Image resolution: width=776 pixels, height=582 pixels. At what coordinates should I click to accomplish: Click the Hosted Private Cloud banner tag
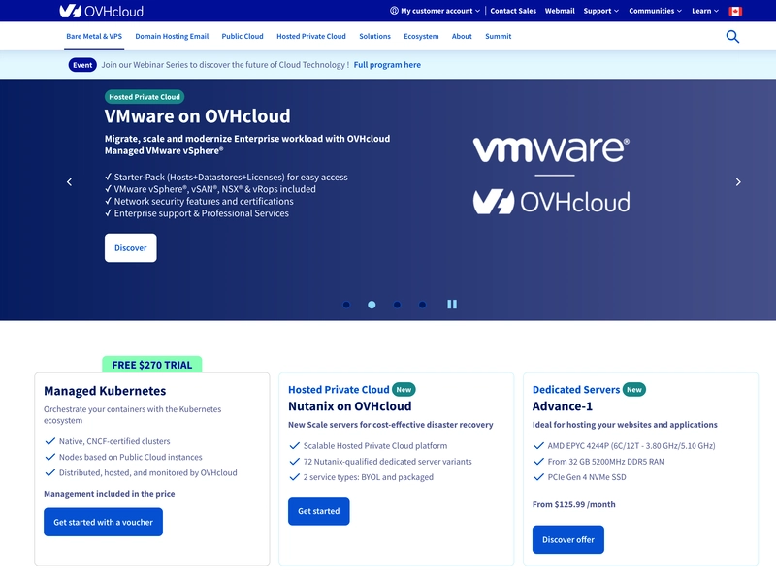point(145,97)
